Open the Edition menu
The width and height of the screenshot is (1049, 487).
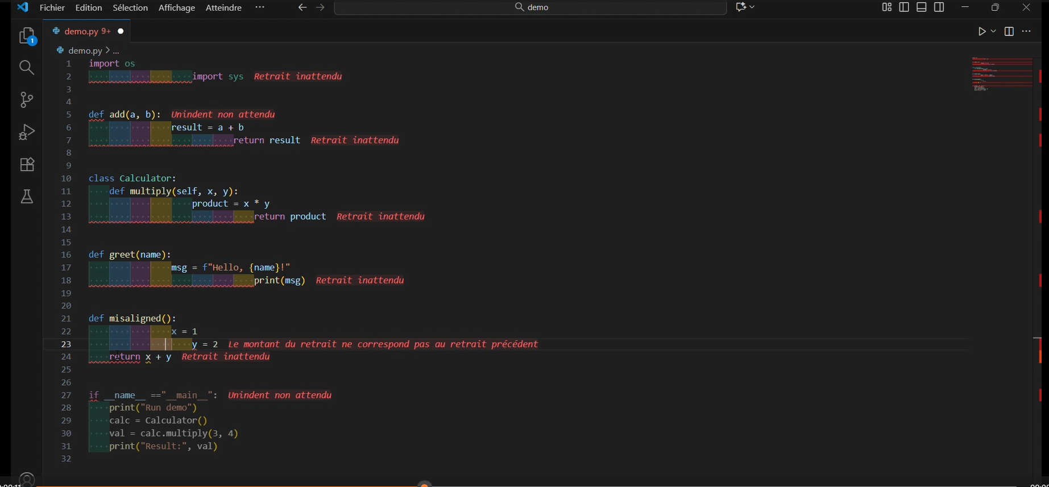coord(89,7)
